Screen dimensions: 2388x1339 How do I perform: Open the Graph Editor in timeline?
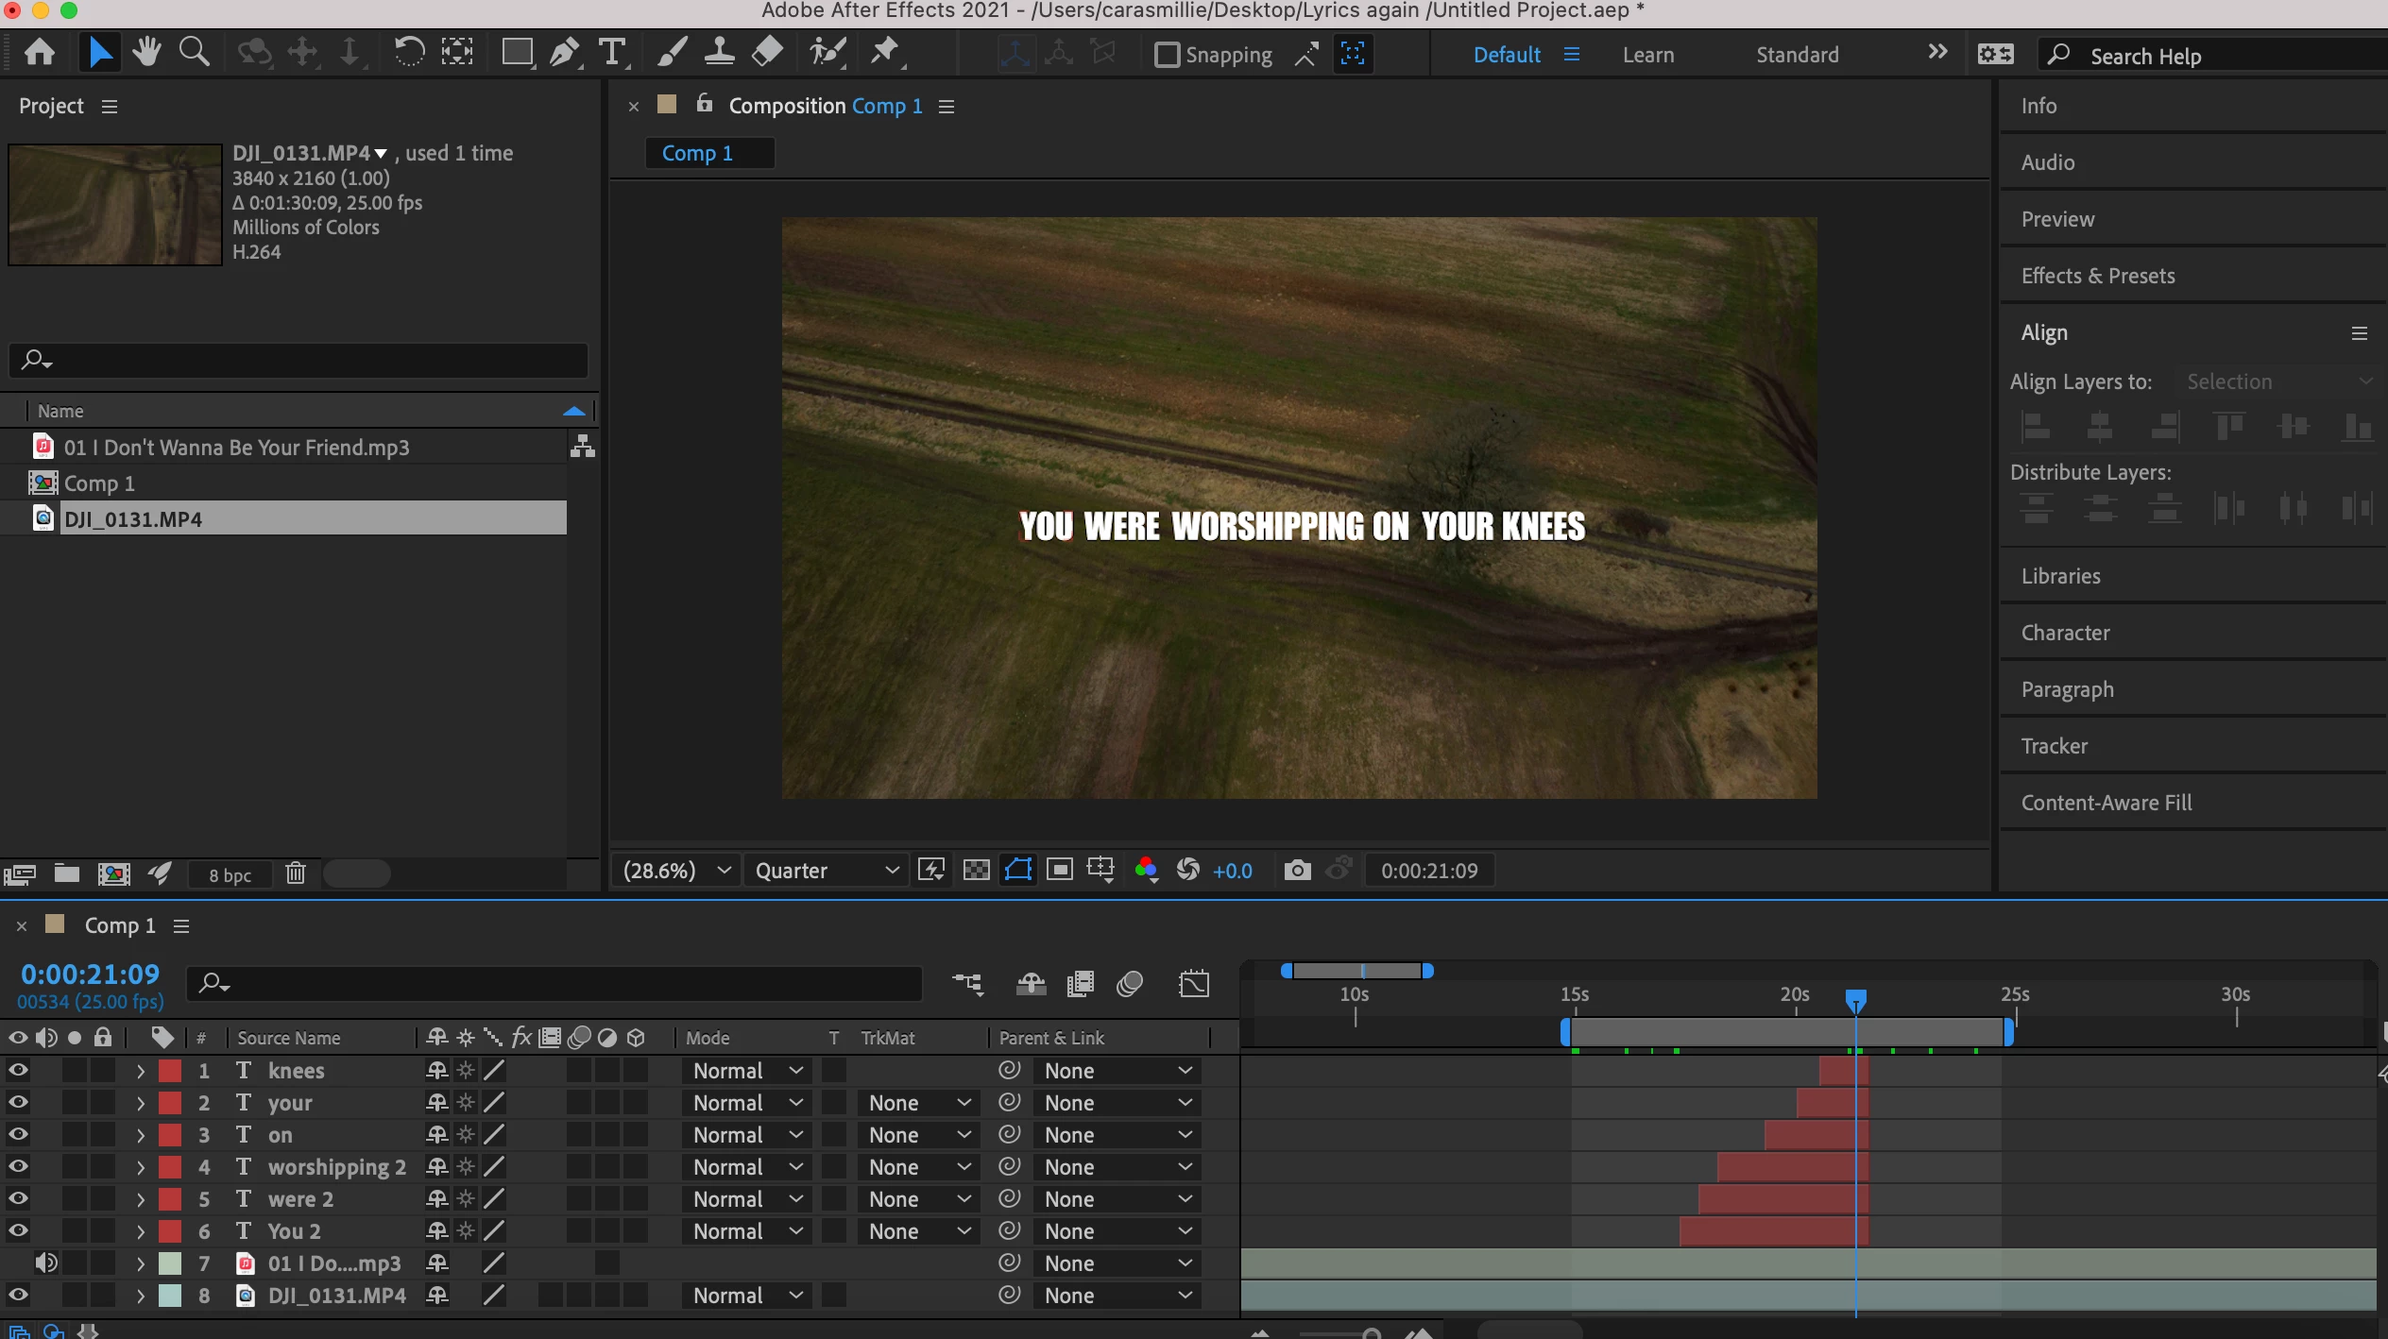click(x=1194, y=984)
